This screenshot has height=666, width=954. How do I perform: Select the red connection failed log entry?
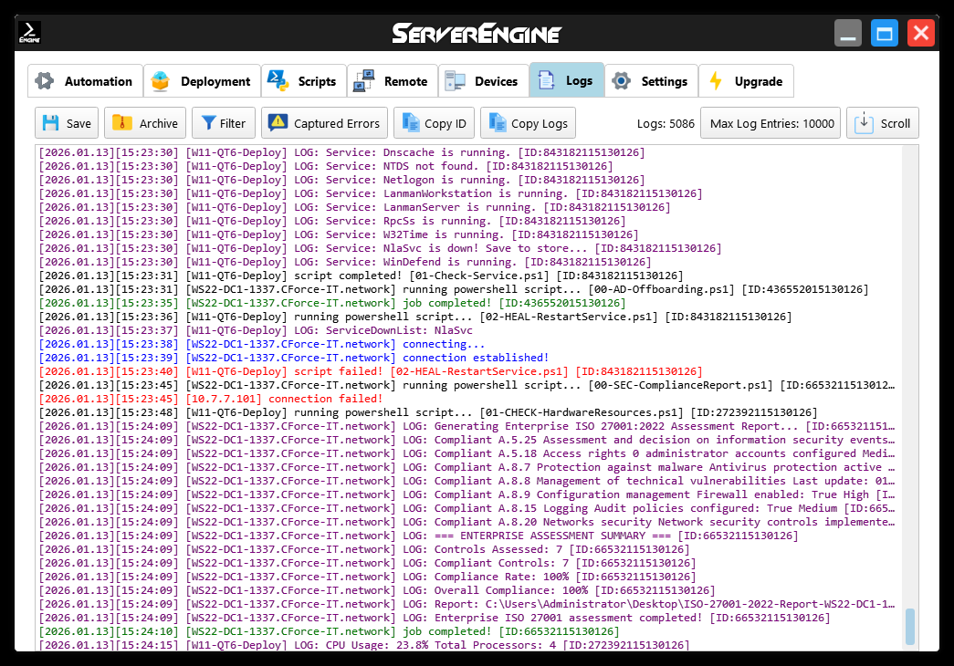tap(210, 399)
